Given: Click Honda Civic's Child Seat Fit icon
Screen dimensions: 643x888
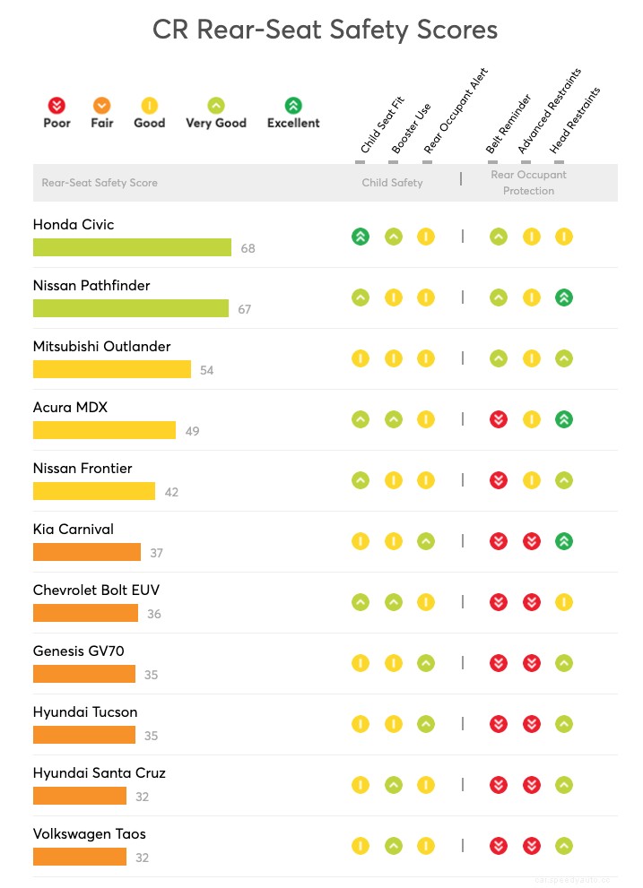Looking at the screenshot, I should click(361, 237).
